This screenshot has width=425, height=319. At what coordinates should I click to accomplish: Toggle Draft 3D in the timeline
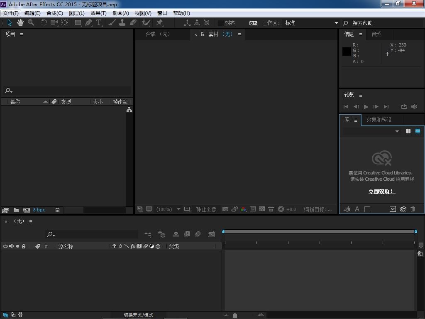(x=162, y=234)
